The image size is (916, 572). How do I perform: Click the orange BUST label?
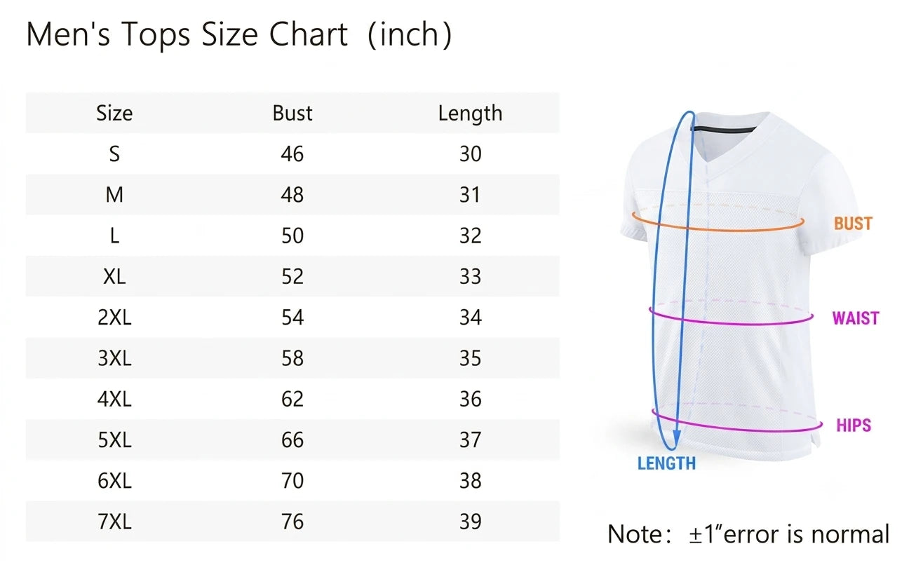853,224
